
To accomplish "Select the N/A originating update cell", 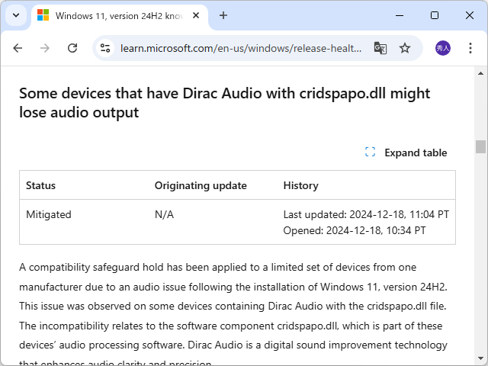I will click(165, 214).
